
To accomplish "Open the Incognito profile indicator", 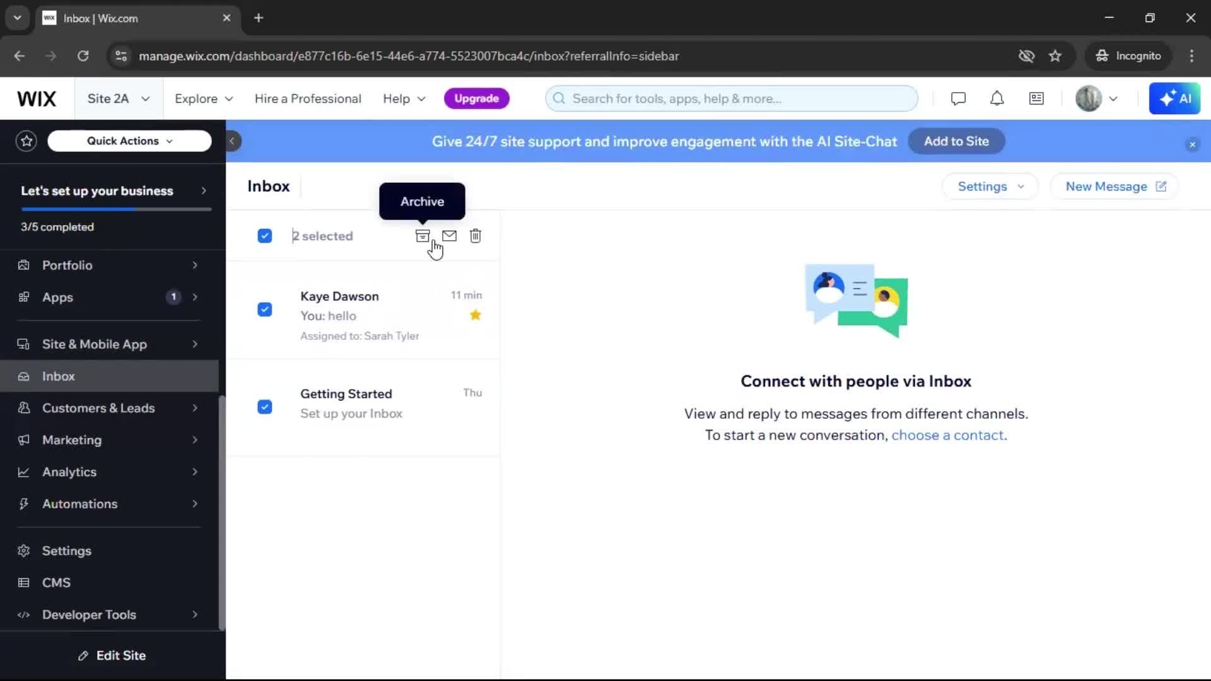I will [x=1128, y=55].
